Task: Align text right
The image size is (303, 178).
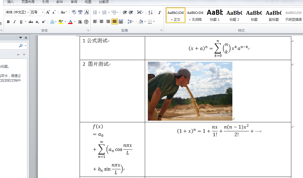Action: 108,22
